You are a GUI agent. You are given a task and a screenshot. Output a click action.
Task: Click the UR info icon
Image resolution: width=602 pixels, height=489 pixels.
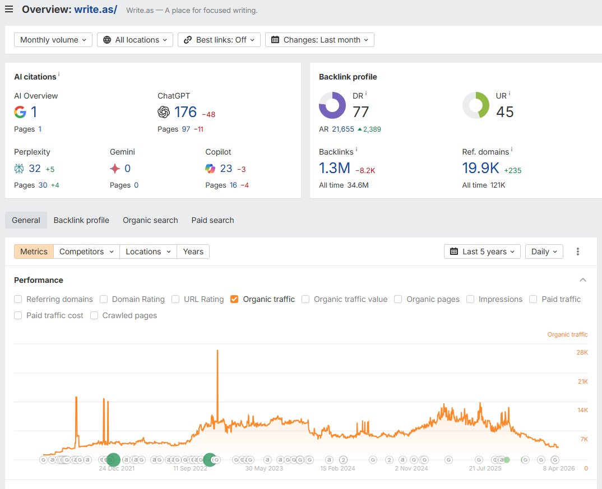tap(509, 93)
